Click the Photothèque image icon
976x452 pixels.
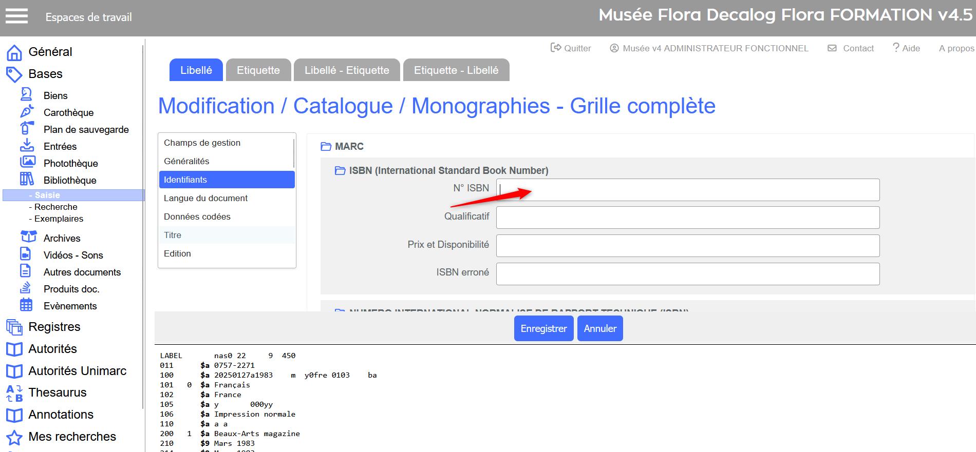28,162
